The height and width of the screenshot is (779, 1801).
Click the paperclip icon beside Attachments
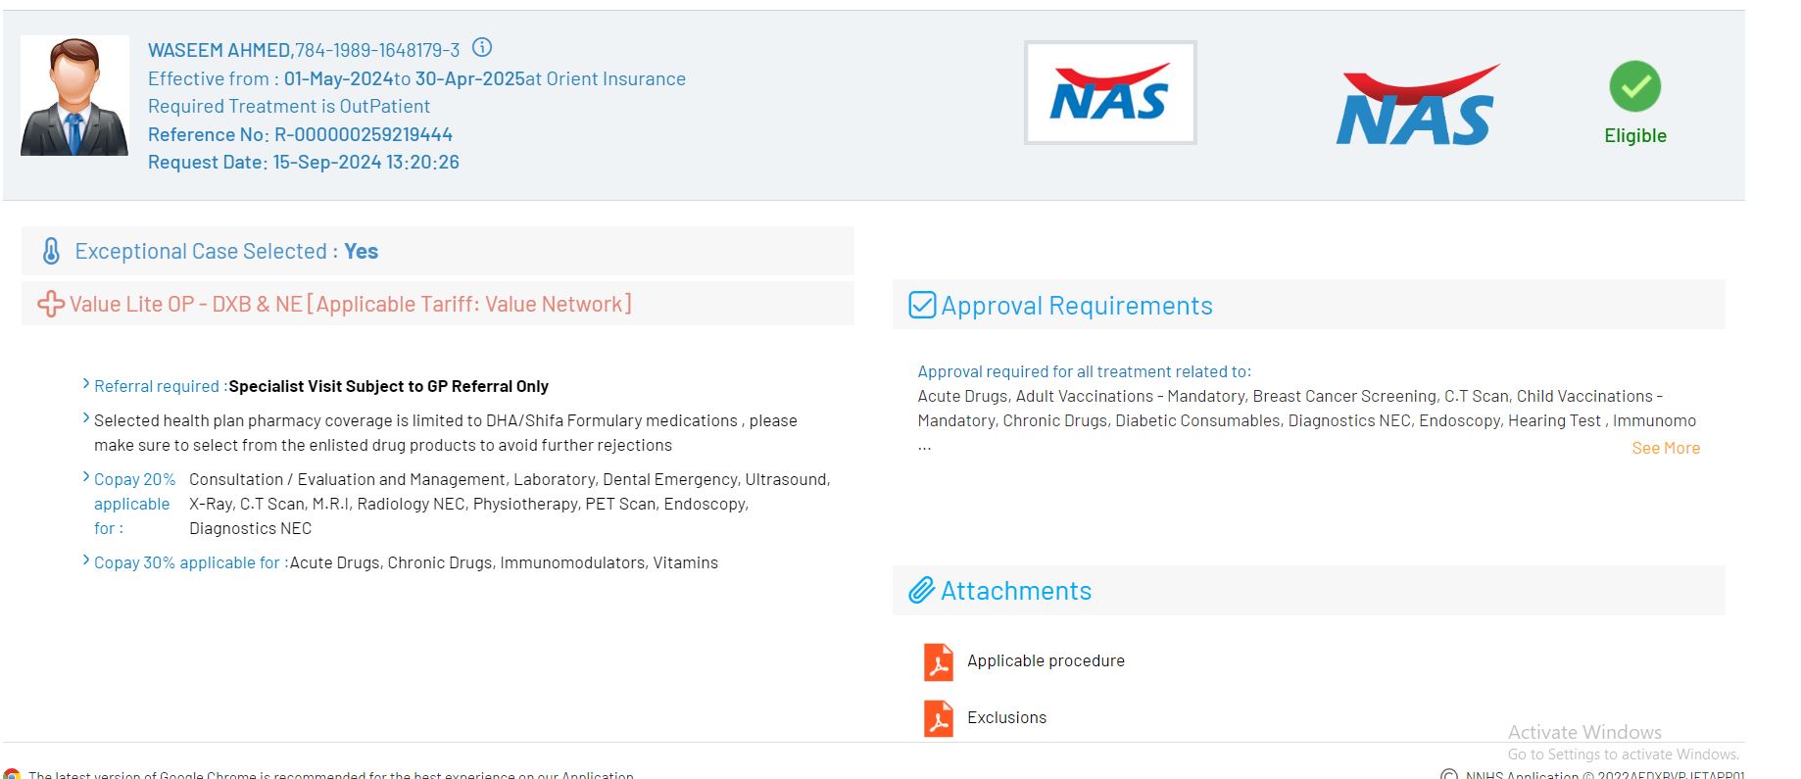tap(921, 591)
